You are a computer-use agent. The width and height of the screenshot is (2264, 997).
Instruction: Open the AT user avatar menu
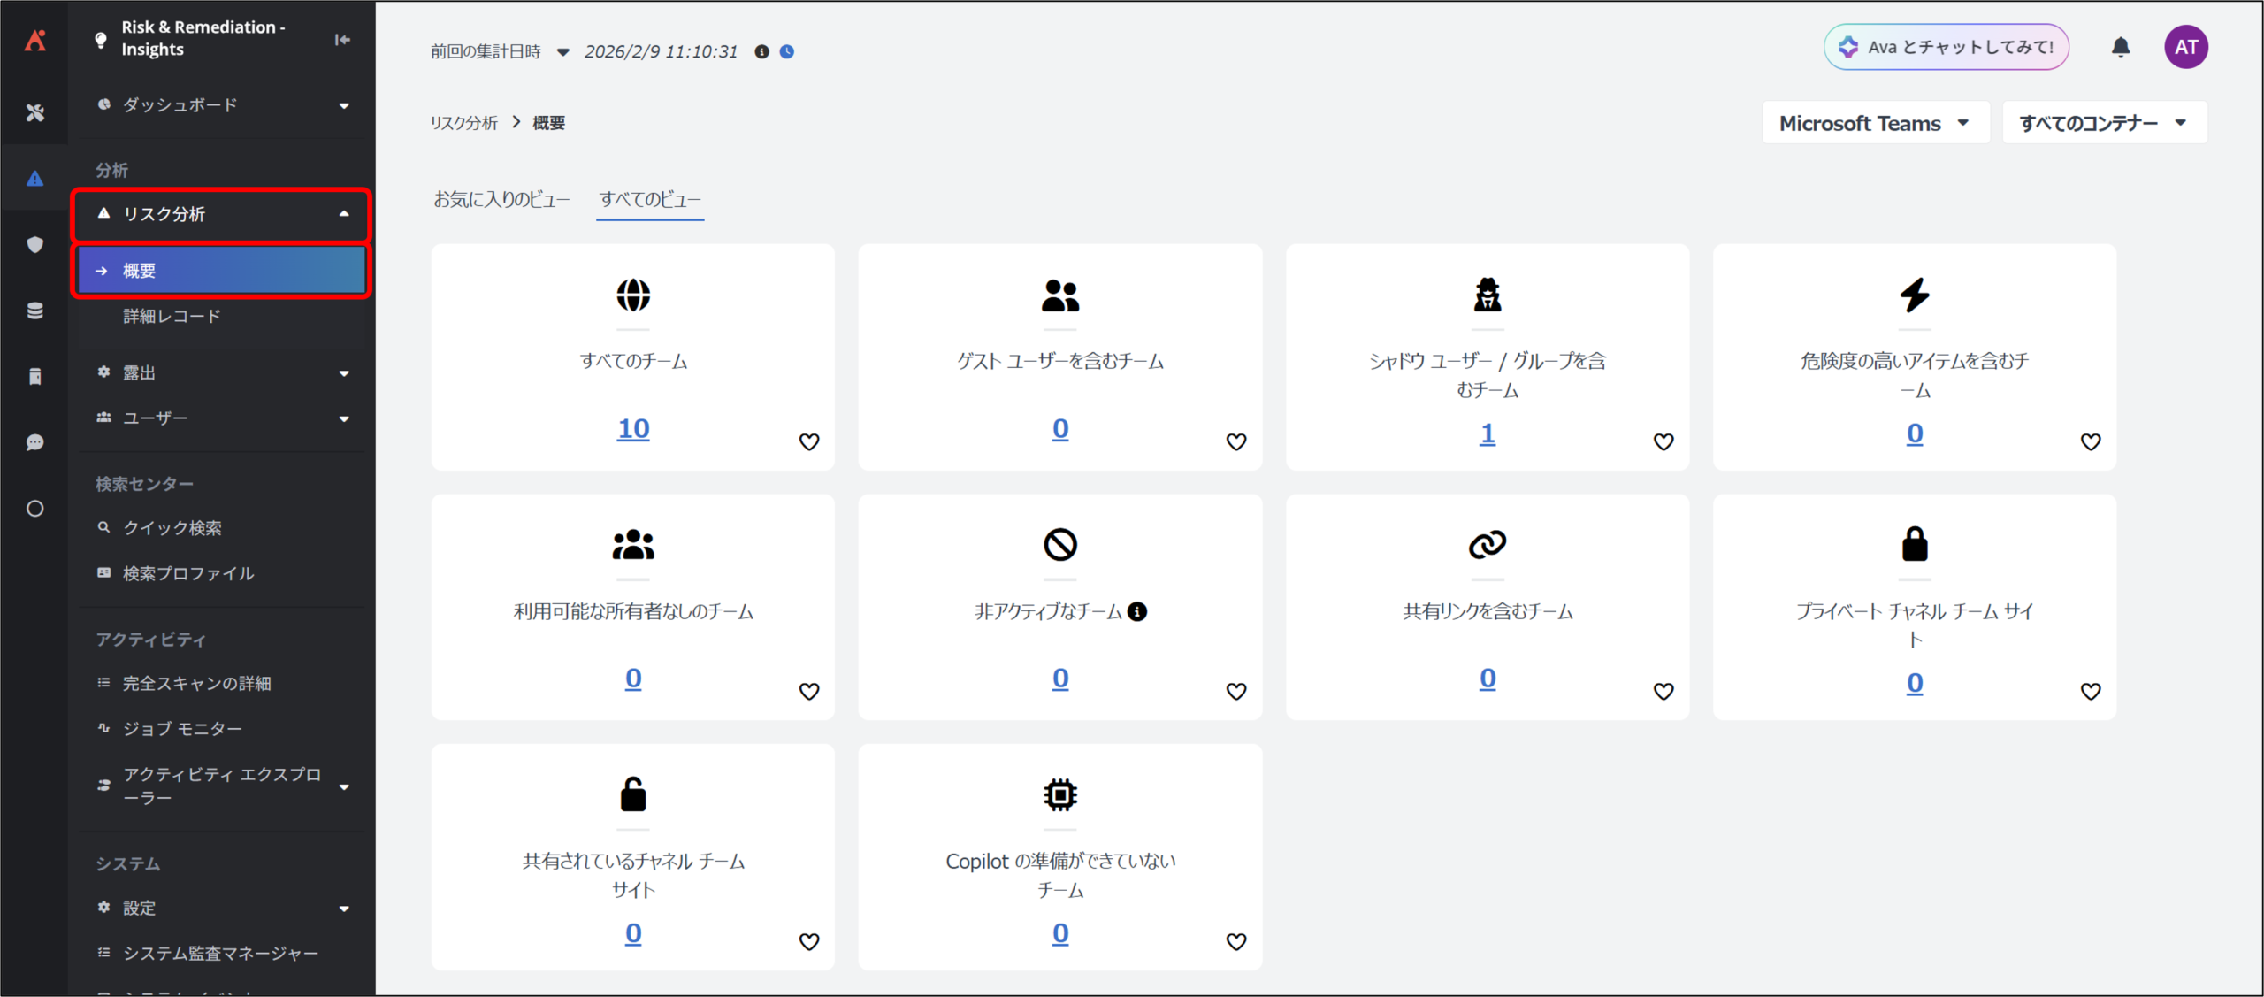coord(2185,47)
